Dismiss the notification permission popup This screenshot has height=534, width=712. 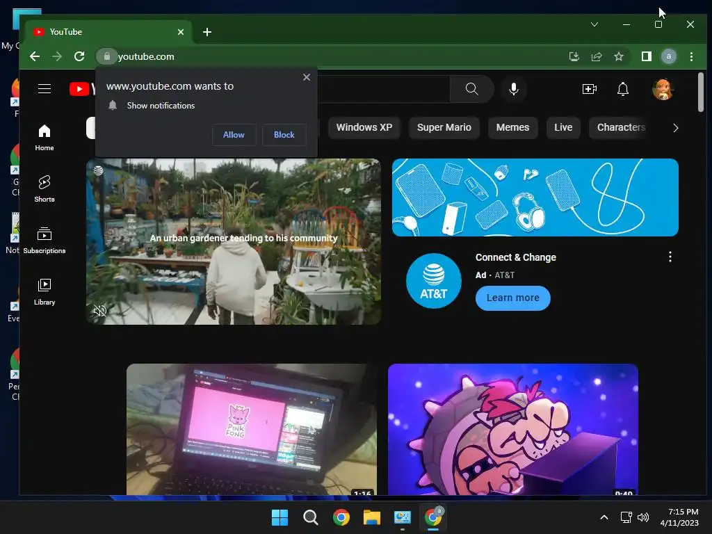[x=307, y=77]
